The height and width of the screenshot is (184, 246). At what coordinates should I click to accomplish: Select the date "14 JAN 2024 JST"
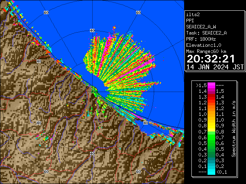[215, 67]
